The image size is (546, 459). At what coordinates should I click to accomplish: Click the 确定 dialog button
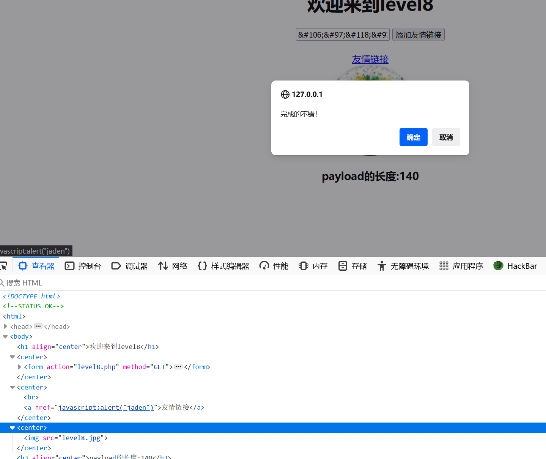pyautogui.click(x=413, y=137)
